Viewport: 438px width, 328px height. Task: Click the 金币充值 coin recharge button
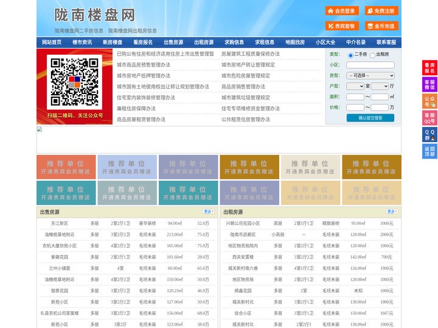point(381,26)
